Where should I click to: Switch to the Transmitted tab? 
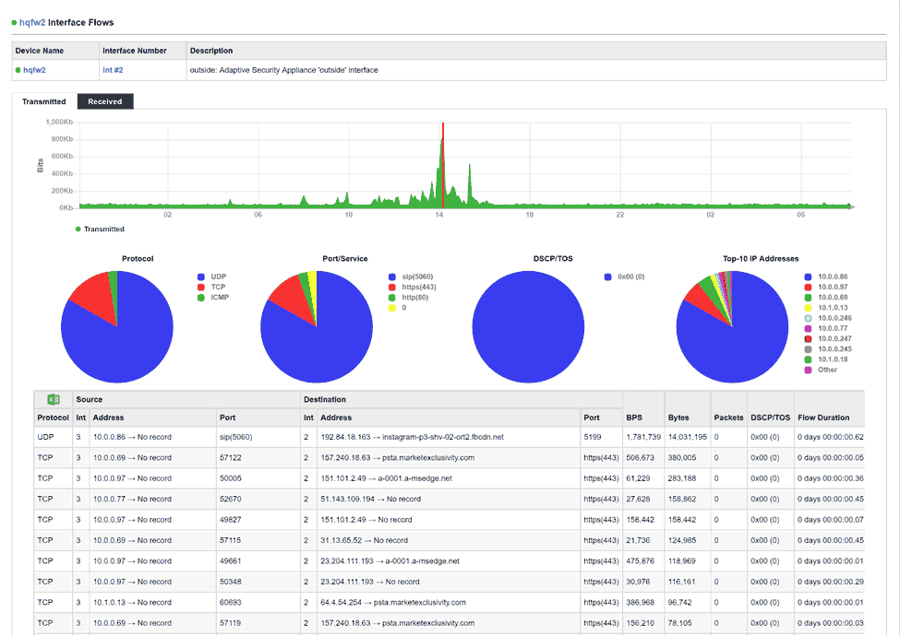(x=43, y=102)
